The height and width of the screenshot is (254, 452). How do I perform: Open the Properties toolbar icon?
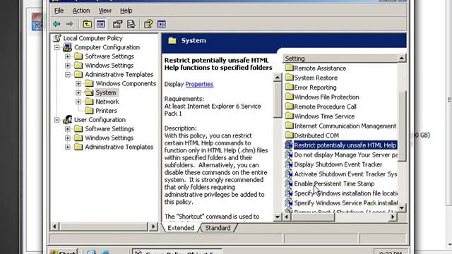coord(117,24)
